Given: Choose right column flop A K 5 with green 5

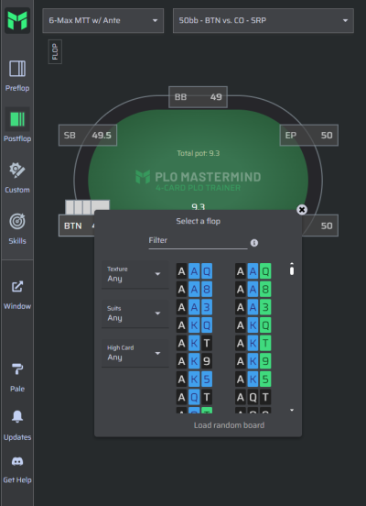Looking at the screenshot, I should 253,379.
